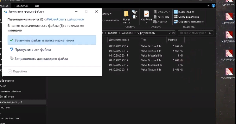Open 'v_physcannon' destination link in dialog
This screenshot has height=124, width=236.
coord(75,19)
